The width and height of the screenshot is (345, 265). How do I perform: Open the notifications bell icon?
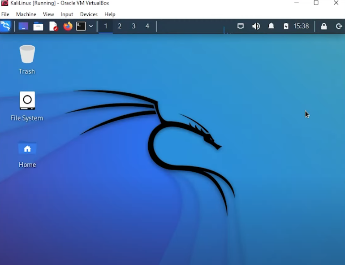271,26
